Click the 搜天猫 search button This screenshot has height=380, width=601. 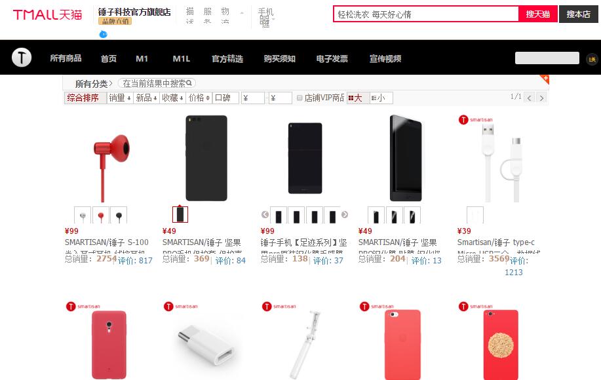(538, 14)
